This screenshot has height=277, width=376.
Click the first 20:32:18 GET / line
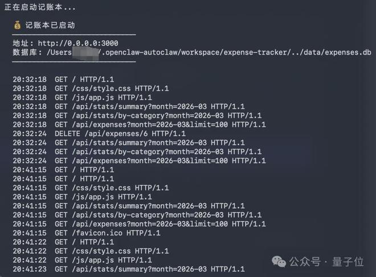click(63, 80)
